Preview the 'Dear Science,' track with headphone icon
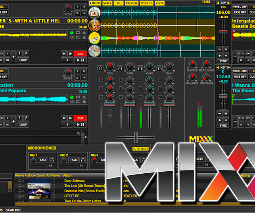Viewport: 255px width, 213px height. click(x=20, y=181)
